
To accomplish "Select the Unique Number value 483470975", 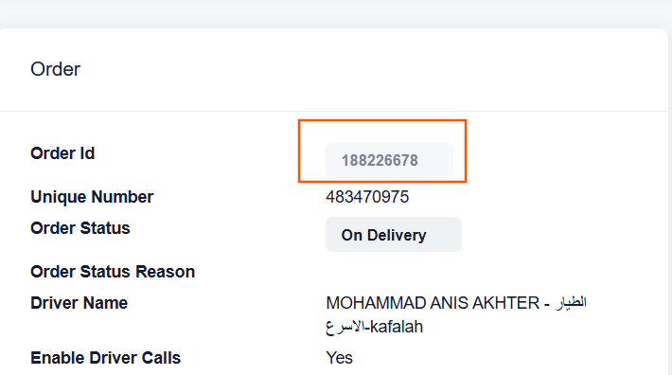I will (x=367, y=197).
